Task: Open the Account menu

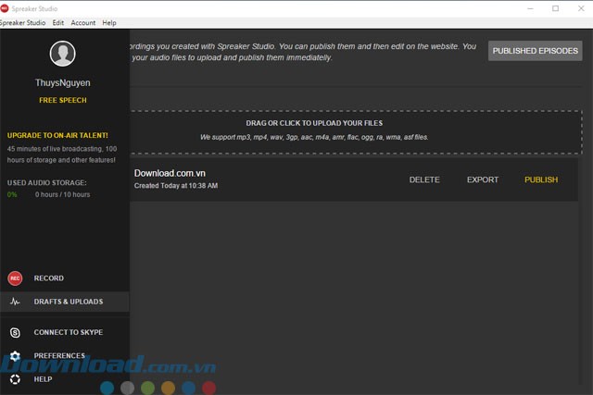Action: [x=82, y=22]
